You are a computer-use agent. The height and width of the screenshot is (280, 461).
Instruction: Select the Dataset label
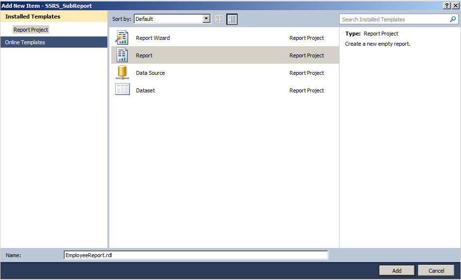[x=146, y=90]
